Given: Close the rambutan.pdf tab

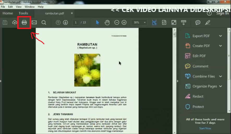Looking at the screenshot, I should pyautogui.click(x=72, y=13).
